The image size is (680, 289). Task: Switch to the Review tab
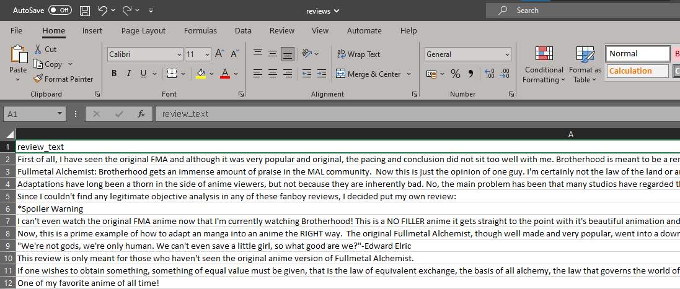pyautogui.click(x=282, y=31)
